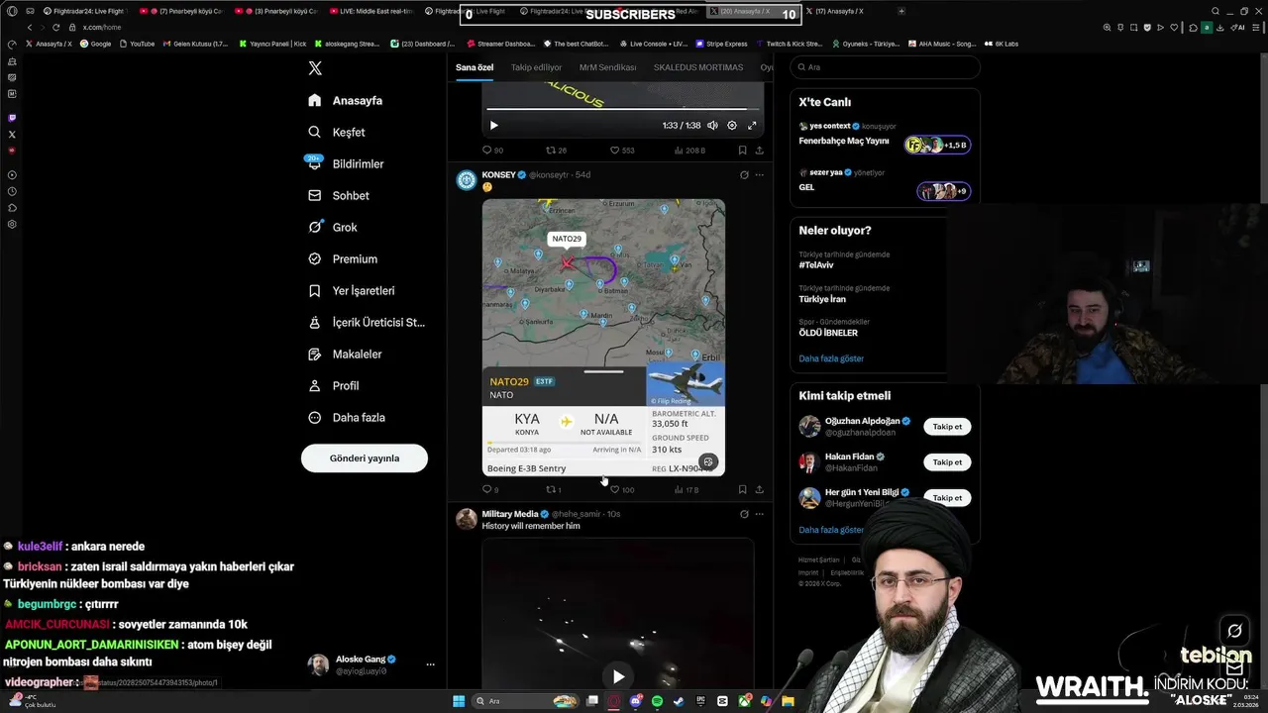
Task: Like the KONSEY post with 100 likes
Action: tap(622, 489)
